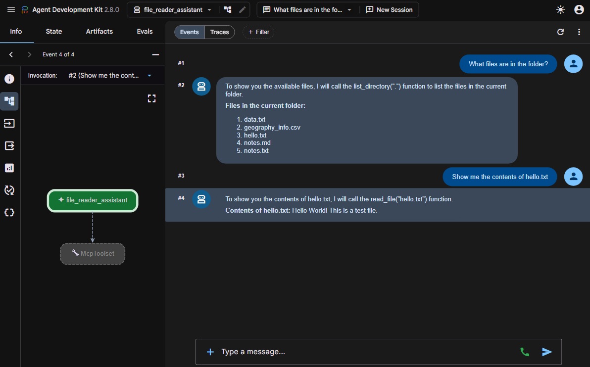Screen dimensions: 590x367
Task: Switch to the Evals tab
Action: tap(145, 32)
